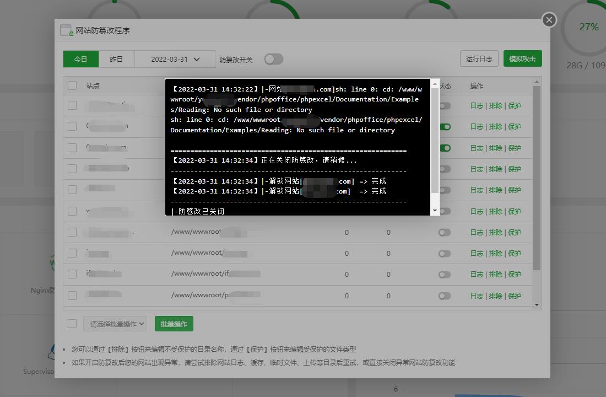
Task: Click the 操作 column header
Action: [x=477, y=86]
